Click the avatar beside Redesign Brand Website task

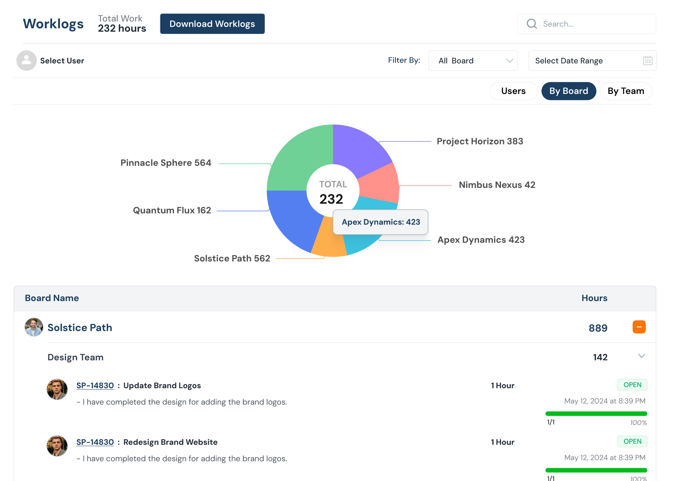[x=57, y=446]
